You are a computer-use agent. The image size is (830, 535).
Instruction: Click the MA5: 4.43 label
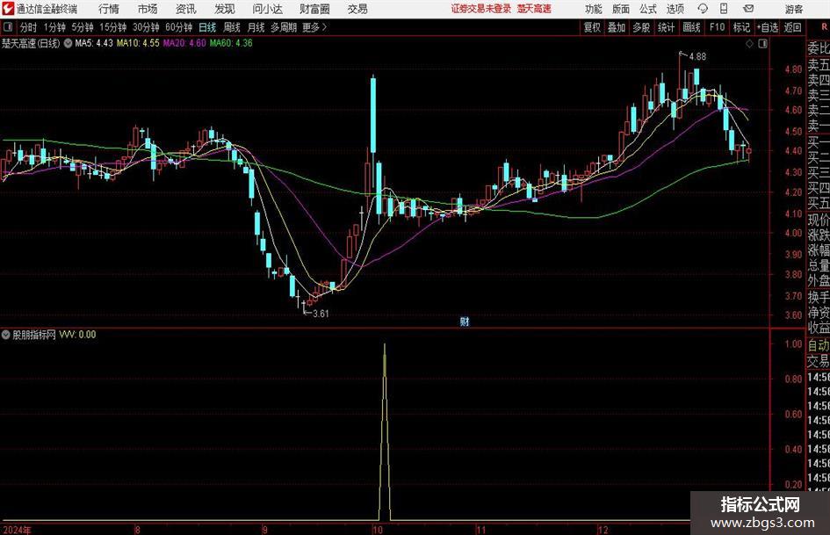(x=94, y=43)
